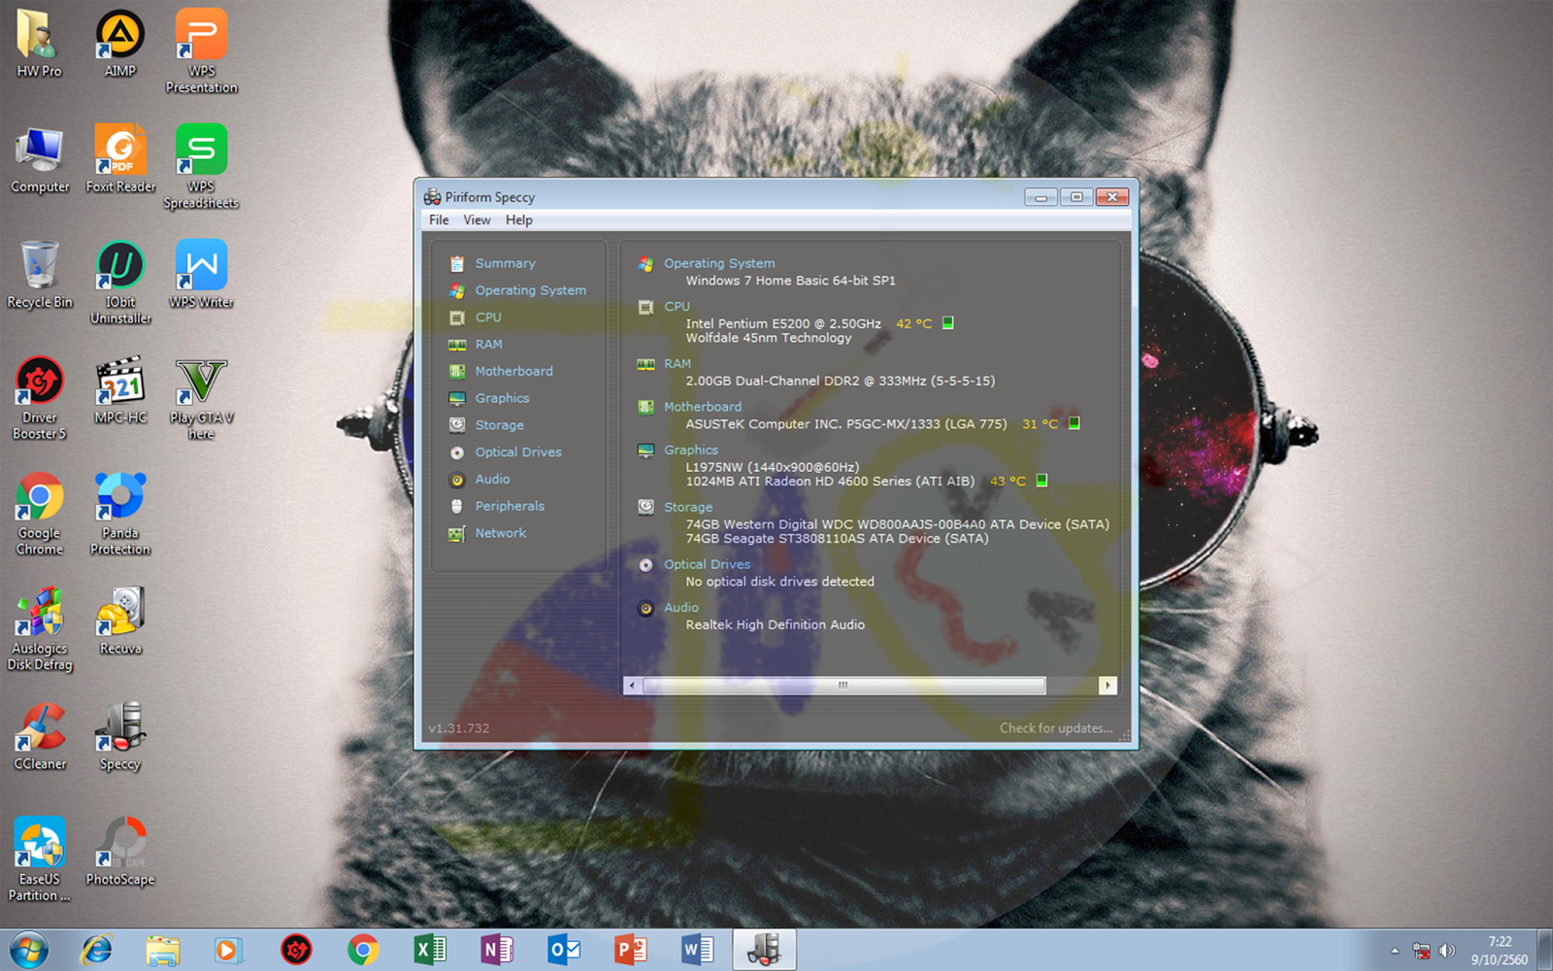
Task: Open Graphics in the Speccy sidebar
Action: pos(502,398)
